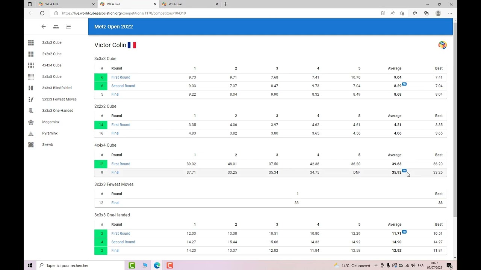Go back using the sidebar arrow
The width and height of the screenshot is (481, 270).
(x=44, y=27)
